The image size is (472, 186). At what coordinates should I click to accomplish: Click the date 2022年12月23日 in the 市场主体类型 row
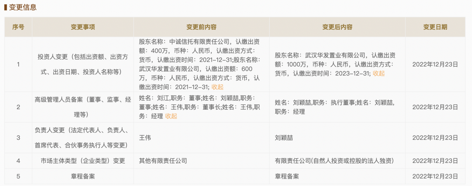435,161
